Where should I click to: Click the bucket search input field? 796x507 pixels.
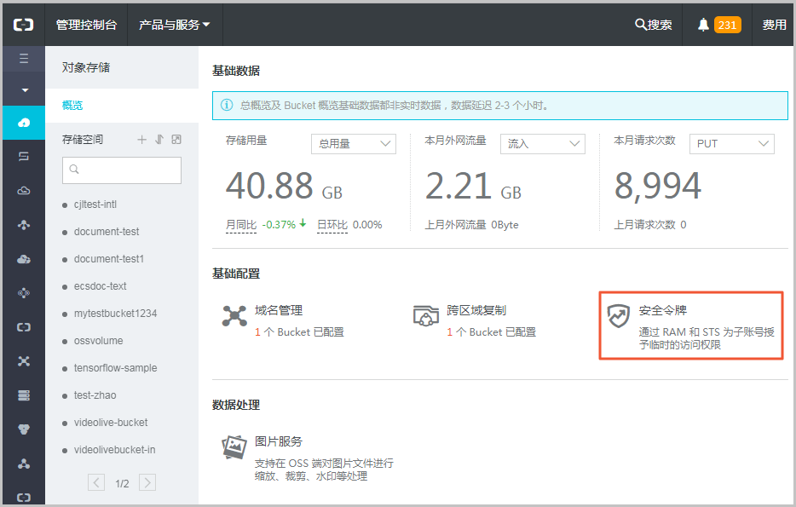click(121, 170)
